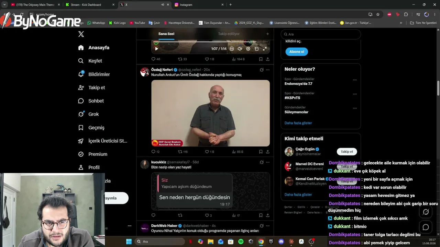The image size is (440, 247).
Task: Open options for #KSPvTS trend
Action: 355,94
